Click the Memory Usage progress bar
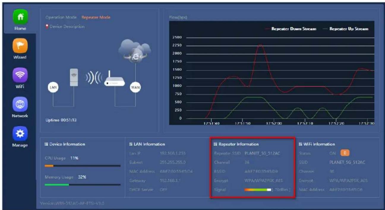This screenshot has height=210, width=385. click(x=83, y=184)
